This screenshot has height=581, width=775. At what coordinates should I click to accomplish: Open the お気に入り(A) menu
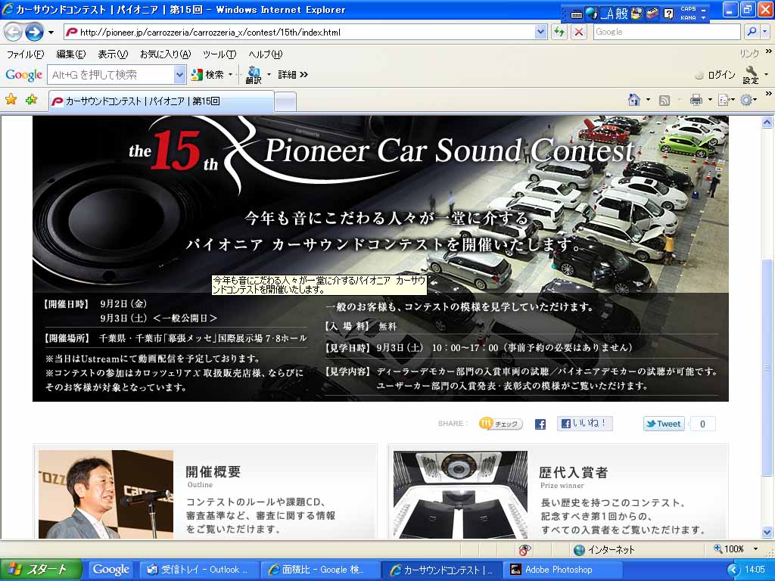point(165,54)
